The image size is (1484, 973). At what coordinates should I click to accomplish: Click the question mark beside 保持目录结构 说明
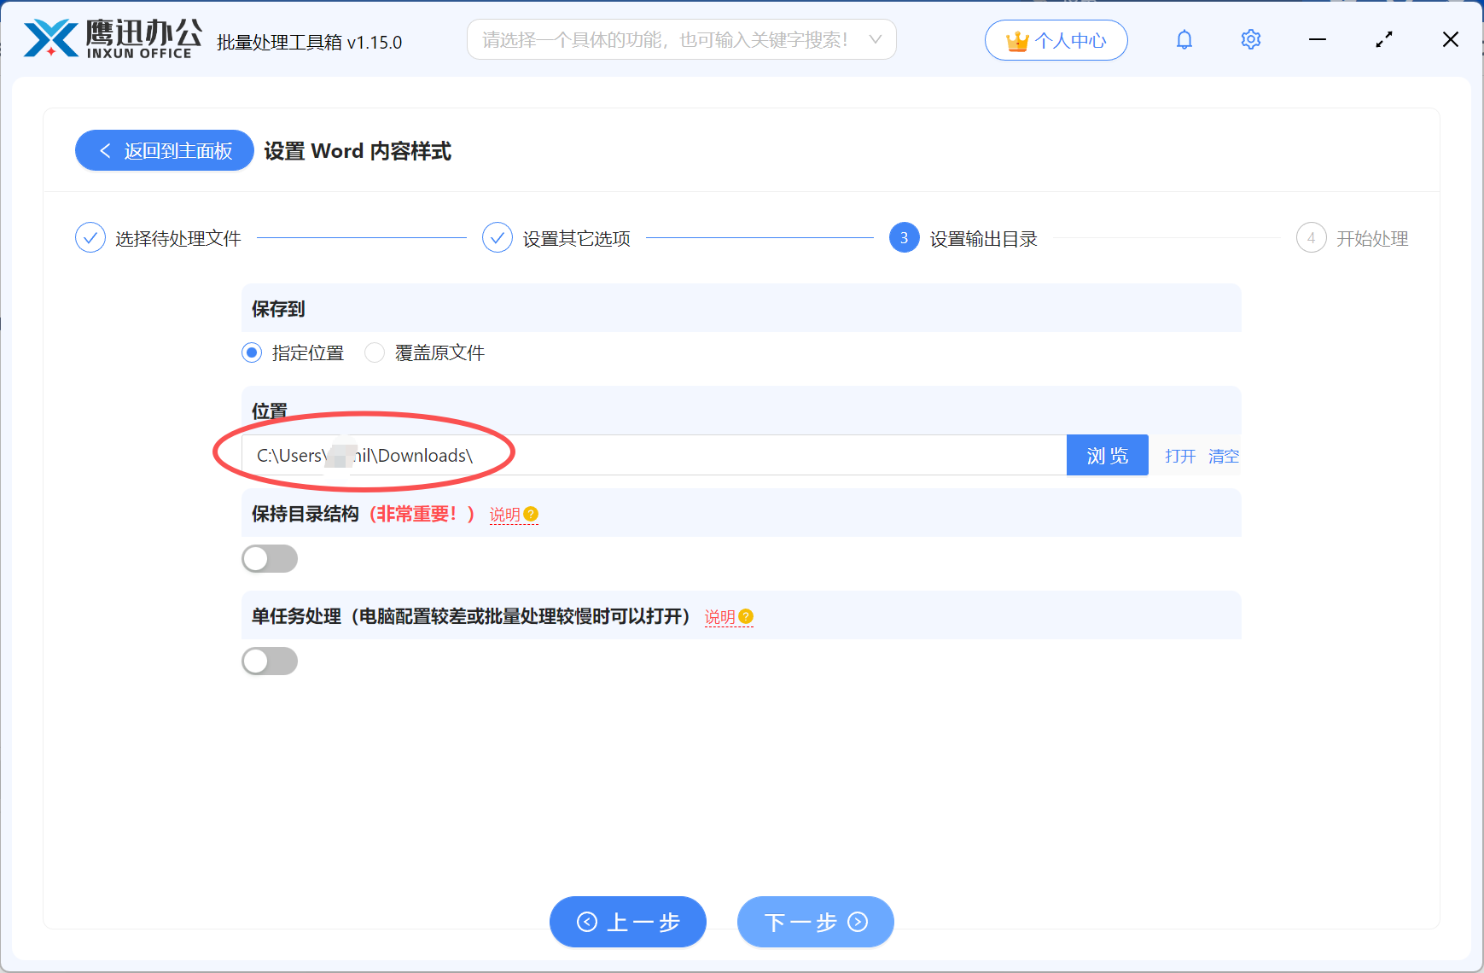pyautogui.click(x=531, y=514)
